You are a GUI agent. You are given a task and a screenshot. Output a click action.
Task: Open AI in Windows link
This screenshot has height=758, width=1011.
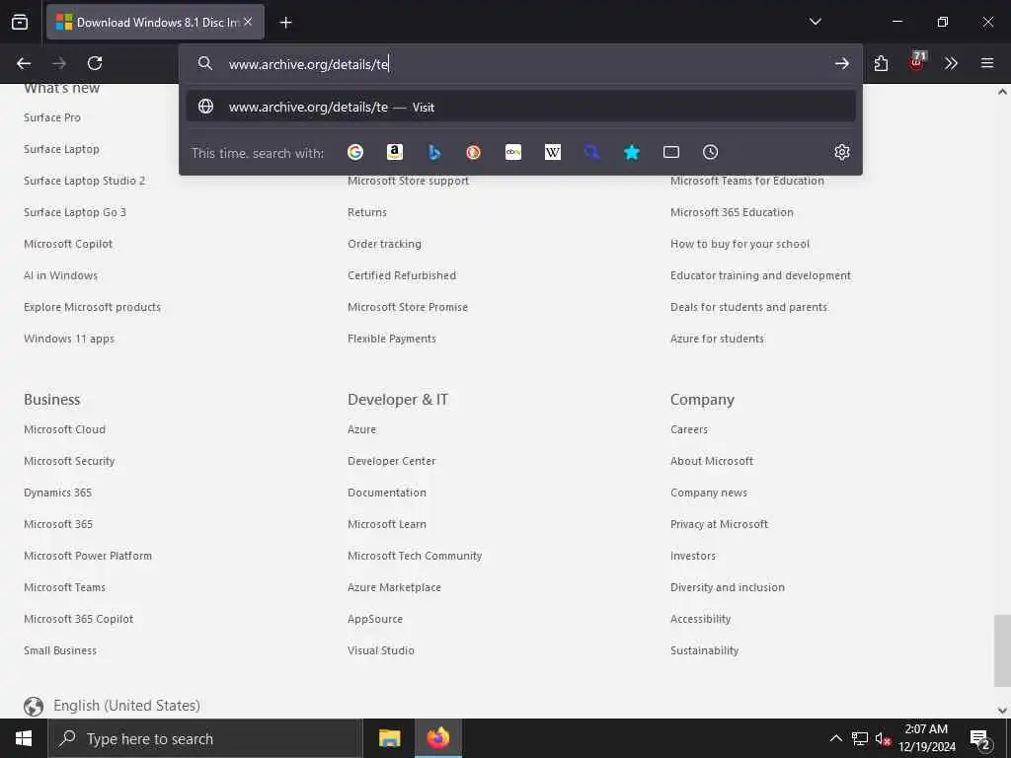(60, 275)
